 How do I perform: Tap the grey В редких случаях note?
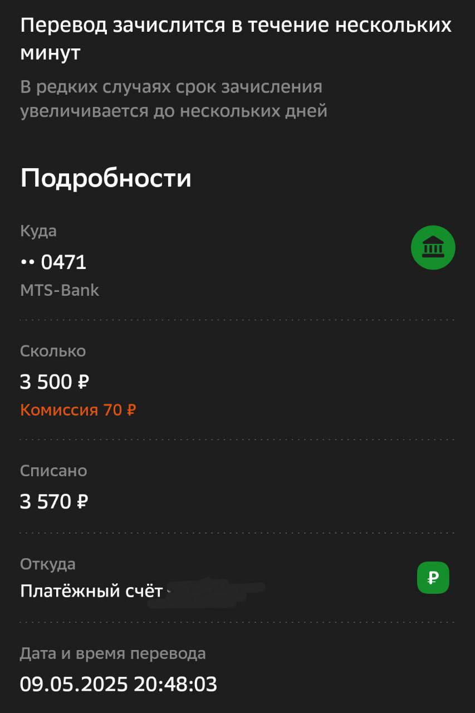point(174,99)
